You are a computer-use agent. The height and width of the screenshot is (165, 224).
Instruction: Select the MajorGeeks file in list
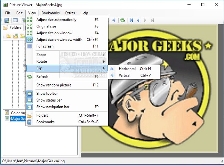coord(18,119)
